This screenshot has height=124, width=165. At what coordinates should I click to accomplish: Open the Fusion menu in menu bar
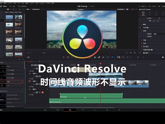click(32, 3)
